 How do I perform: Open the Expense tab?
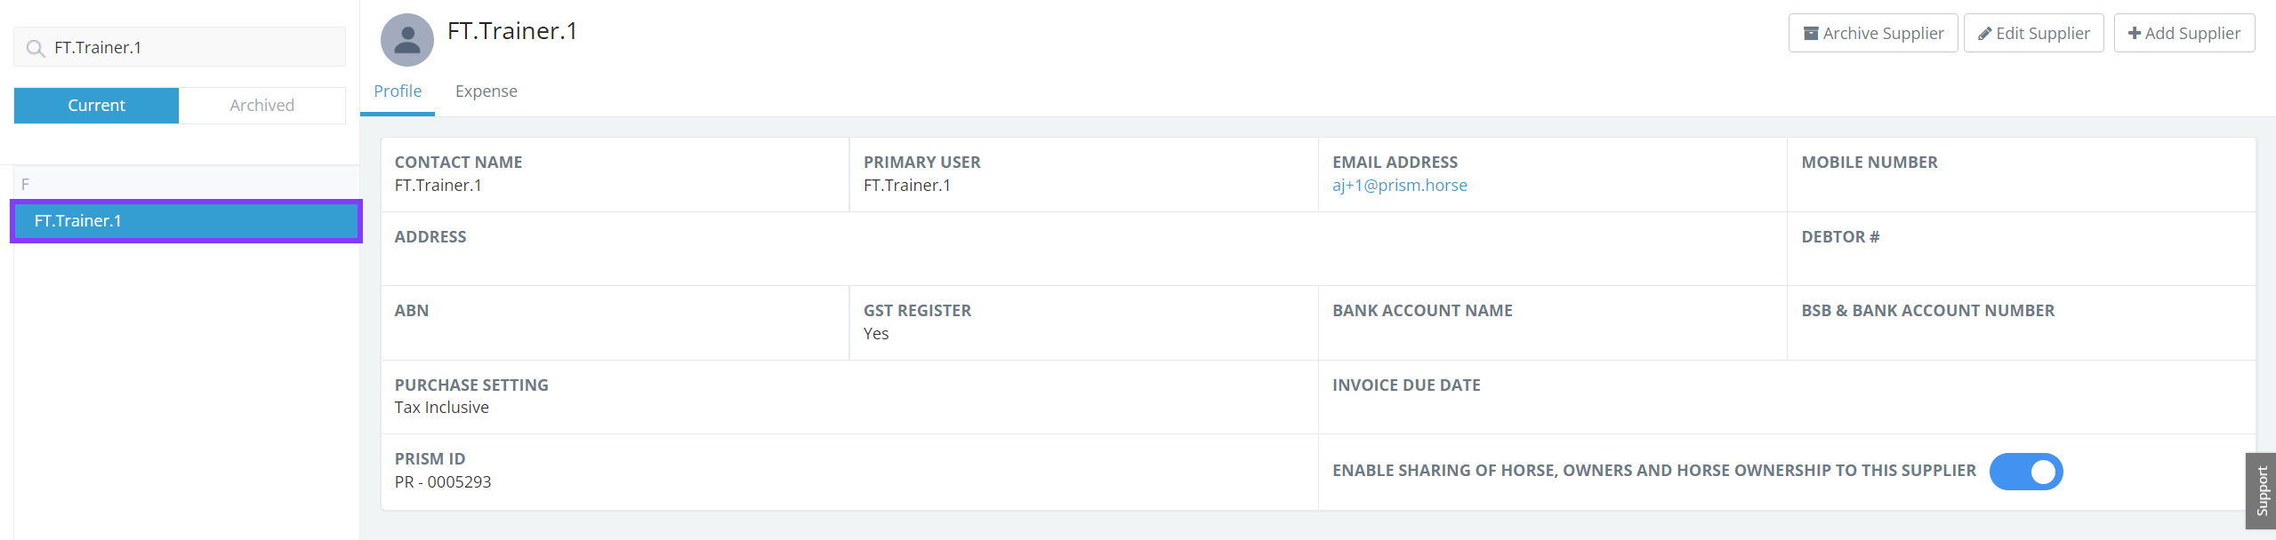click(x=486, y=91)
